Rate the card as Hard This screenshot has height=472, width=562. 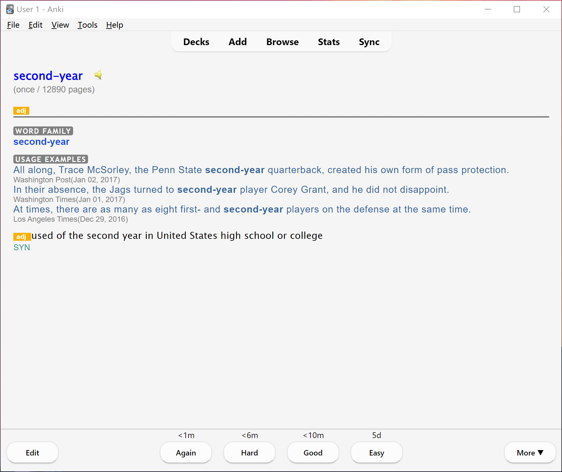(250, 453)
